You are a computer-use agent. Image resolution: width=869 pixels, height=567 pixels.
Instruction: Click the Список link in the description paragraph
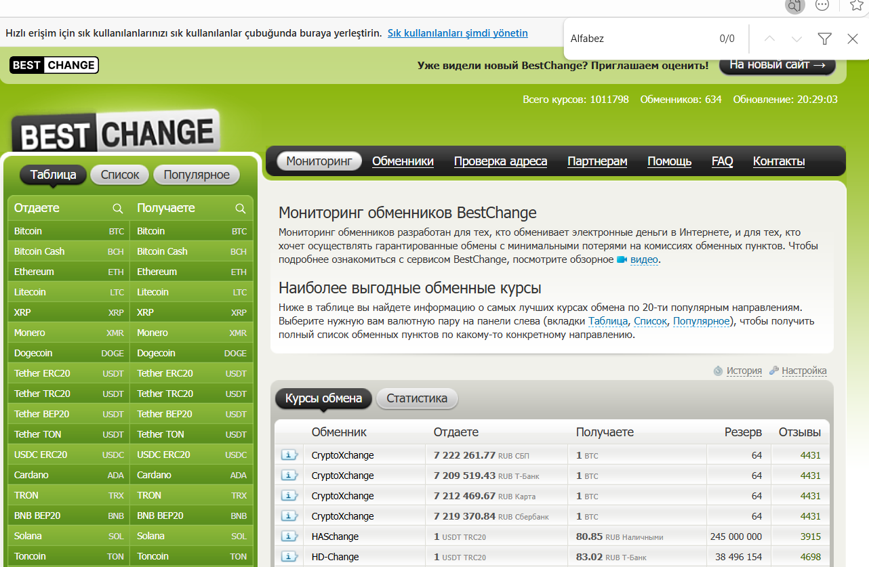point(650,321)
